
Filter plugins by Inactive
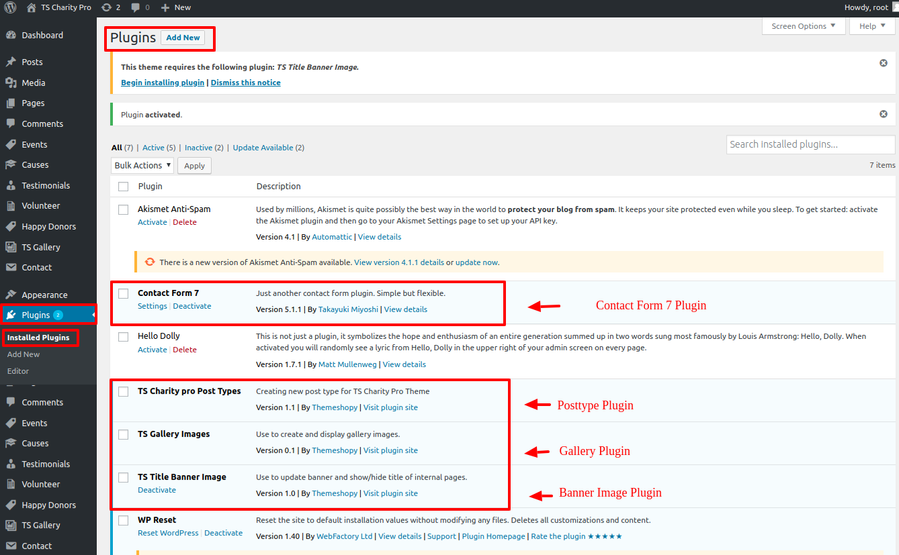(198, 148)
